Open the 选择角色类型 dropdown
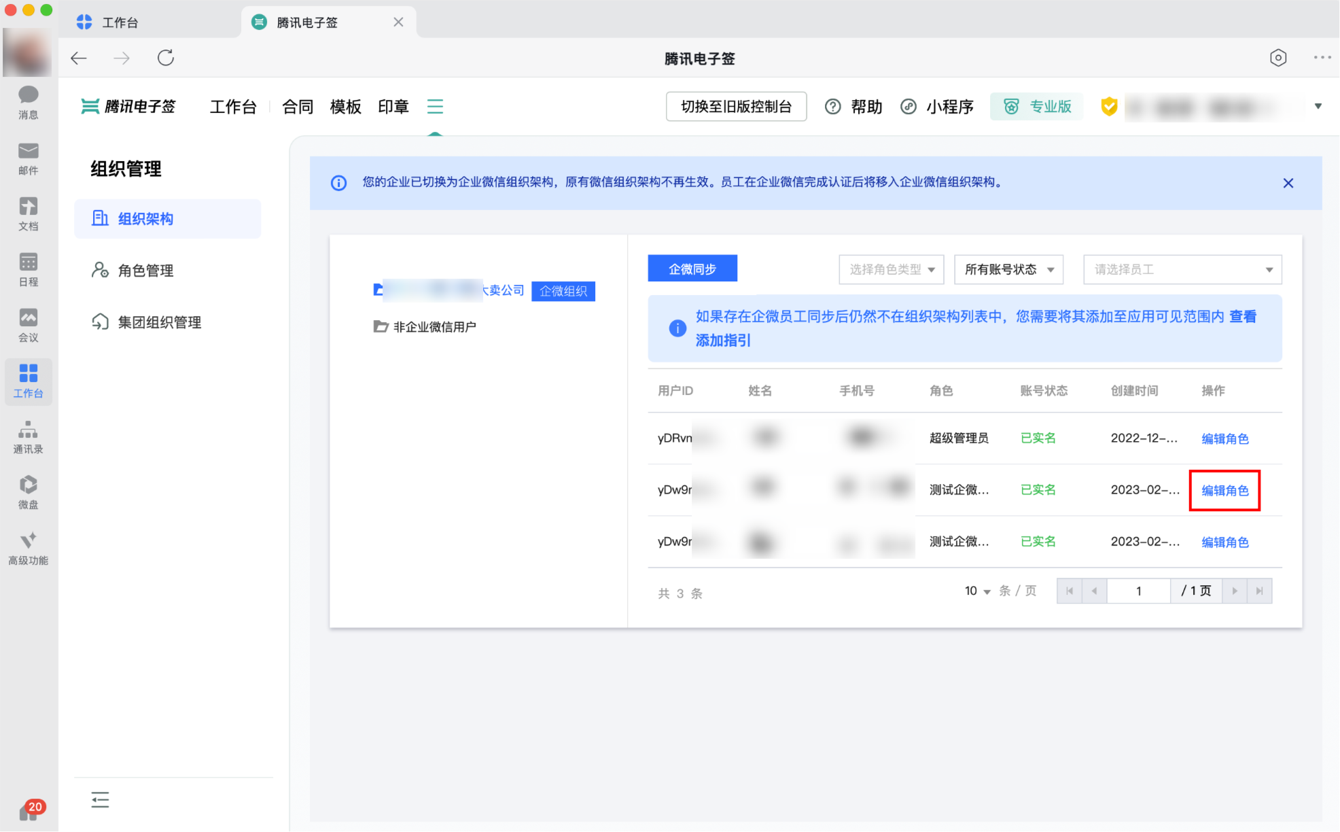The width and height of the screenshot is (1340, 832). coord(892,269)
